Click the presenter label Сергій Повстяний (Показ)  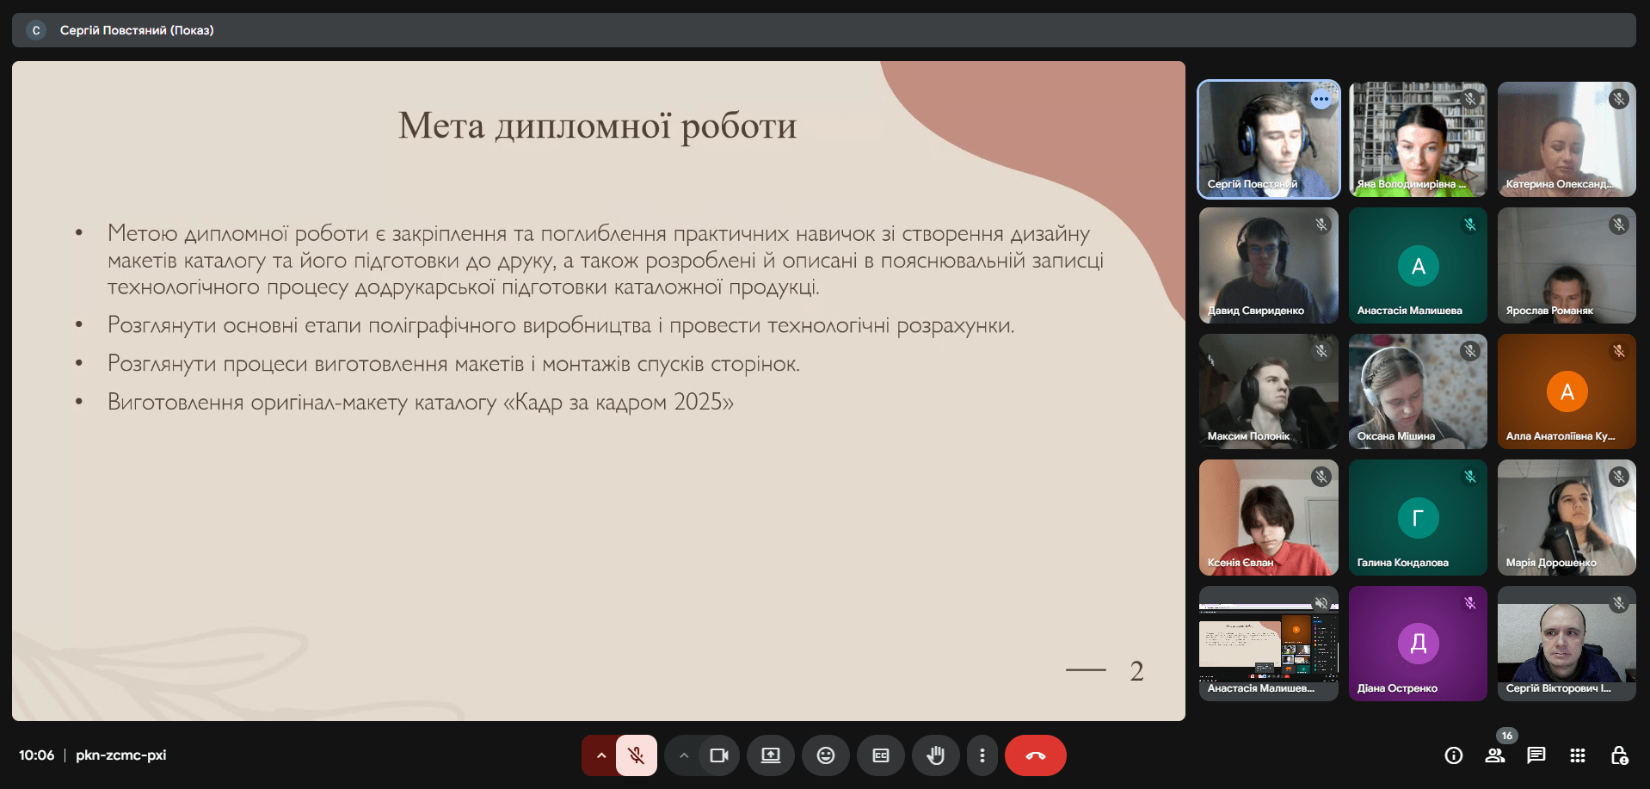(137, 30)
